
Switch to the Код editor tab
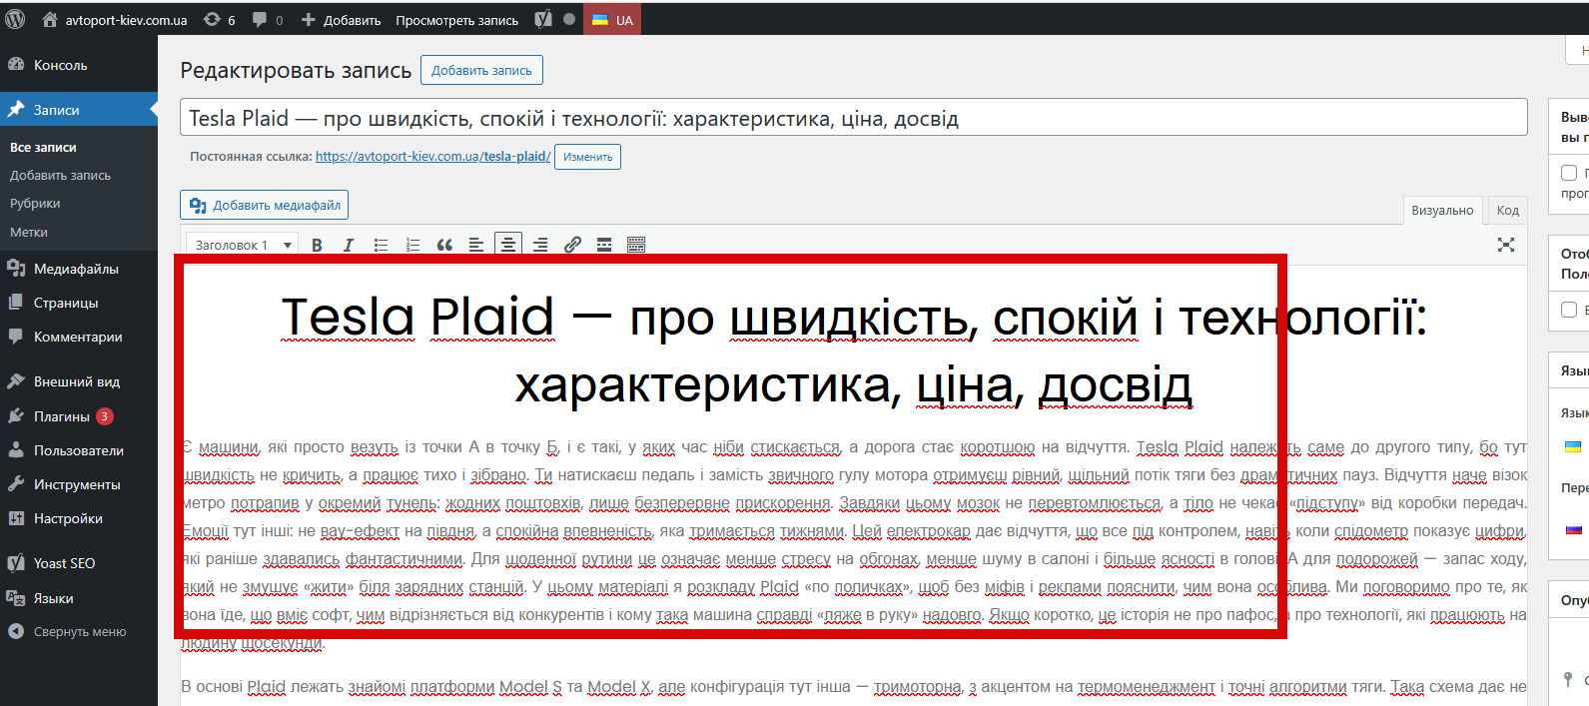[x=1508, y=210]
